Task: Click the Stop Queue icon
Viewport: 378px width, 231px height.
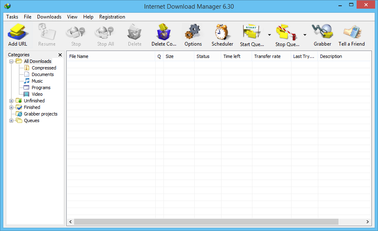Action: point(287,32)
